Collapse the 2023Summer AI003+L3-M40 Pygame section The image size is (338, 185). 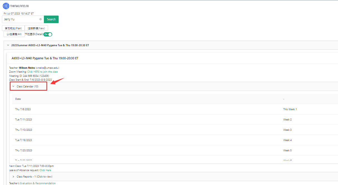pos(8,45)
